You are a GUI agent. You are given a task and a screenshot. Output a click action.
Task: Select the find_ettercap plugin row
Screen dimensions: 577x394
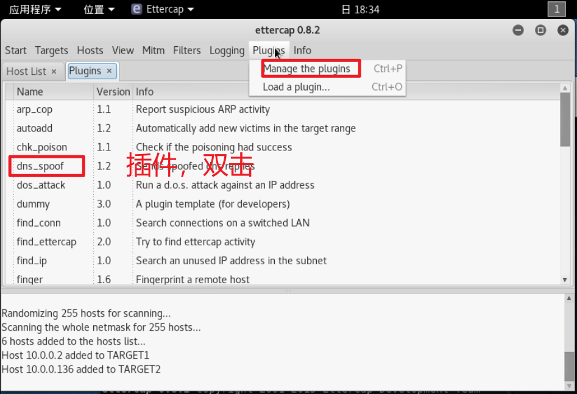point(282,242)
